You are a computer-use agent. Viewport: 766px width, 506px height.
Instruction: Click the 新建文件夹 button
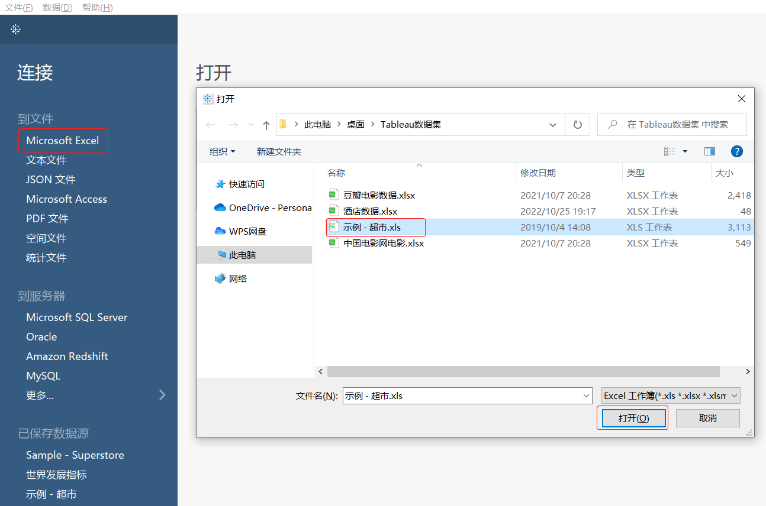click(x=279, y=151)
